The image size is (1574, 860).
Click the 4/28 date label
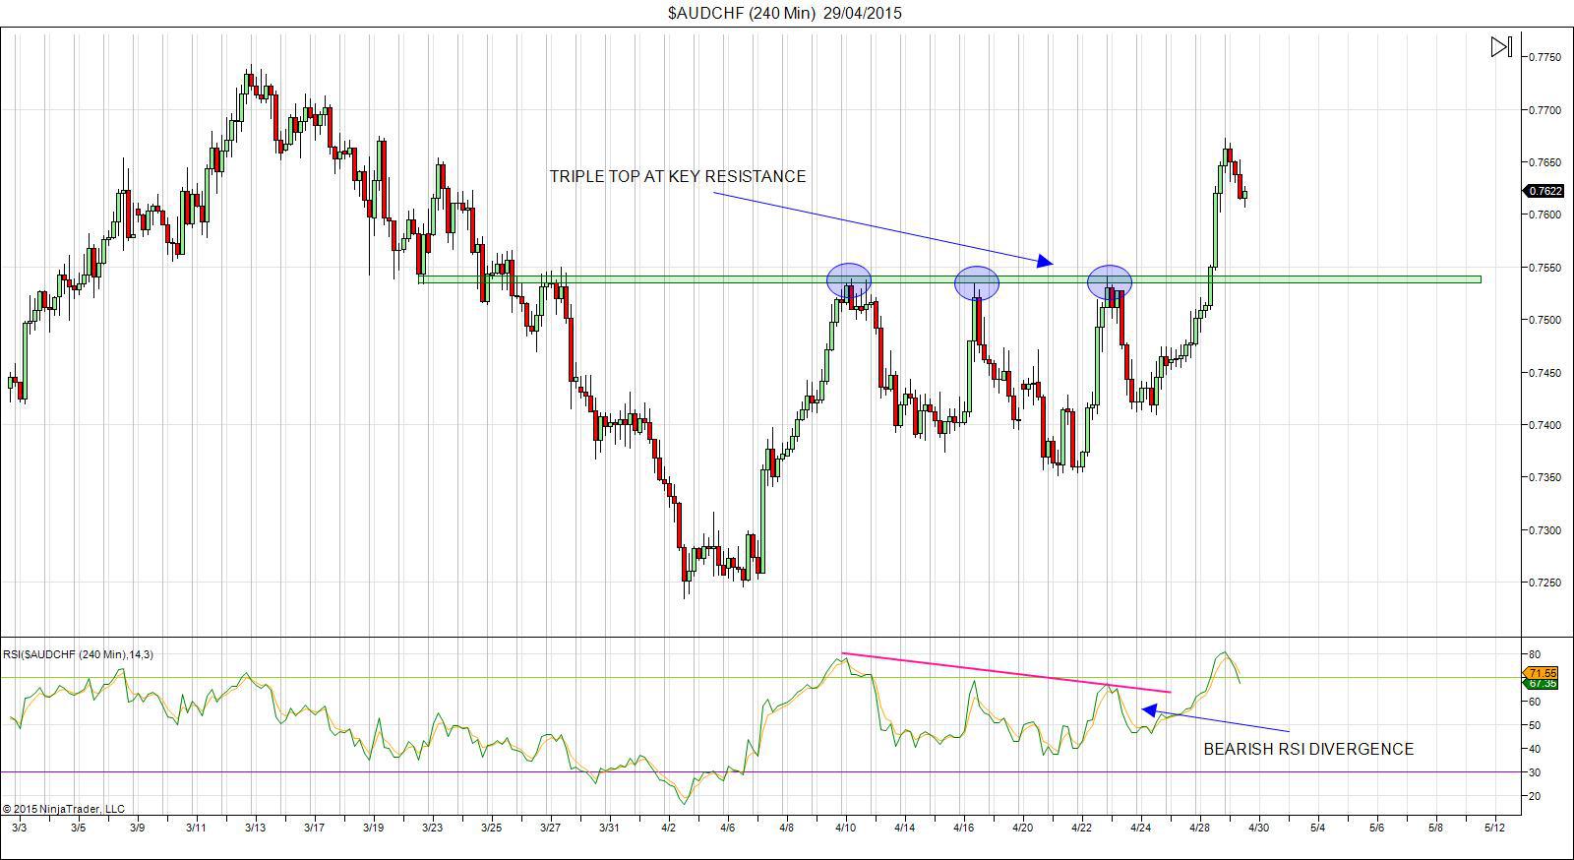coord(1200,828)
